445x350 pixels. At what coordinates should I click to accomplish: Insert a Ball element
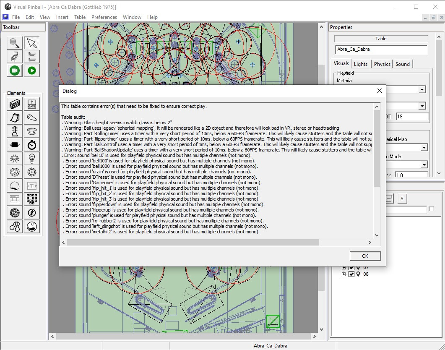(31, 227)
